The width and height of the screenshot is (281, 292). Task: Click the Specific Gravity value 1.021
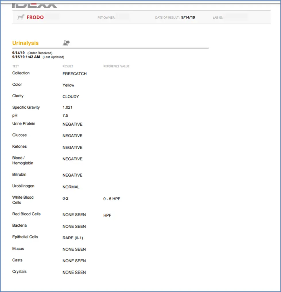(x=67, y=107)
